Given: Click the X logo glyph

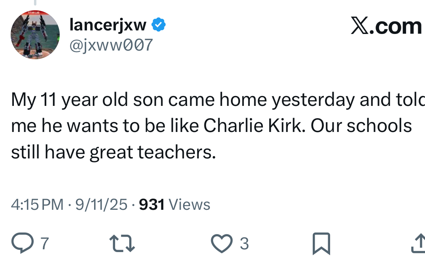Looking at the screenshot, I should pyautogui.click(x=359, y=26).
